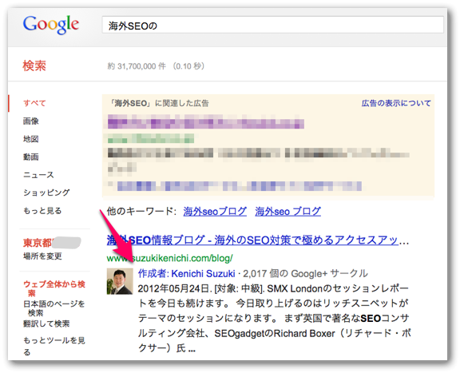Click related keyword 海外seoブログ without space

(215, 212)
